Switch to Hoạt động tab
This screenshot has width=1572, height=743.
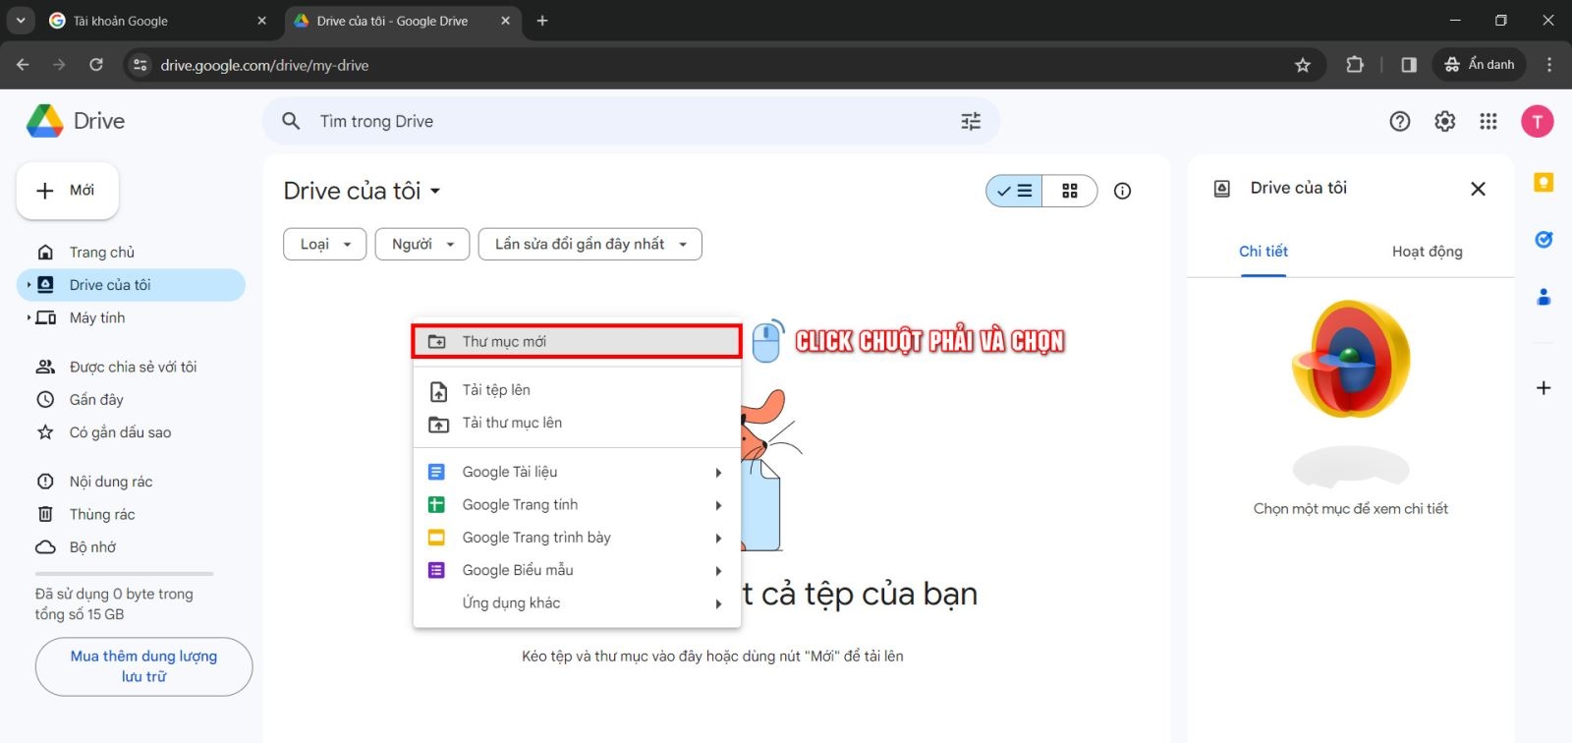[1427, 252]
